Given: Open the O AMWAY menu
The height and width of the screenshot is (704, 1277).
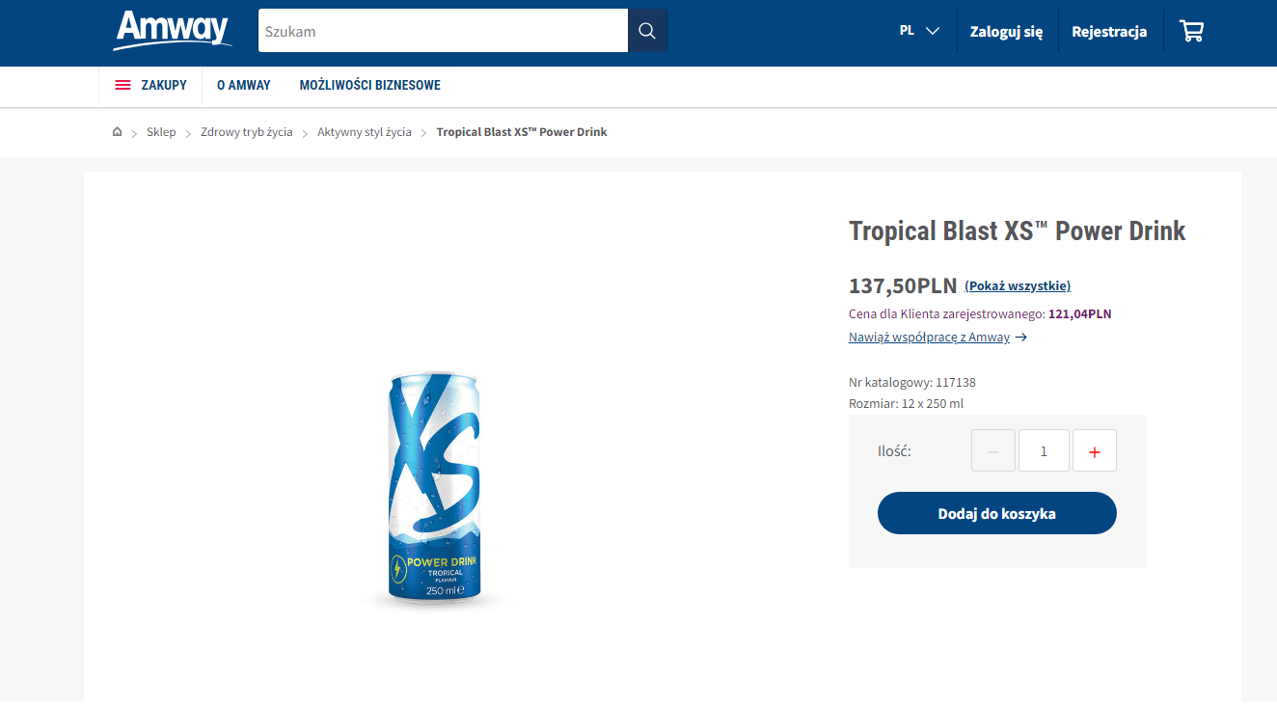Looking at the screenshot, I should [x=244, y=85].
